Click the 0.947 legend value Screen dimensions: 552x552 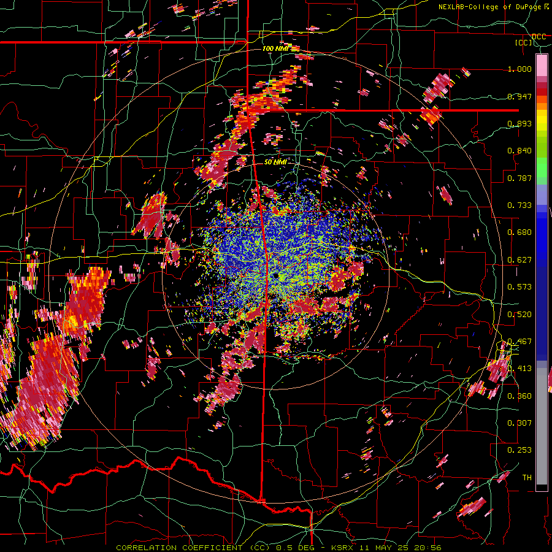pyautogui.click(x=519, y=96)
